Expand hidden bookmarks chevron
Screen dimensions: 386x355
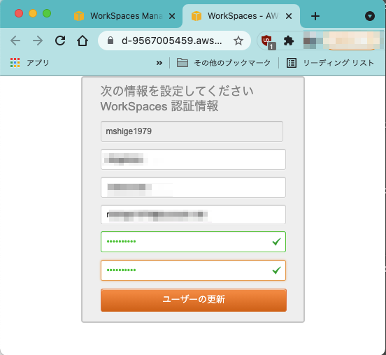[x=159, y=63]
